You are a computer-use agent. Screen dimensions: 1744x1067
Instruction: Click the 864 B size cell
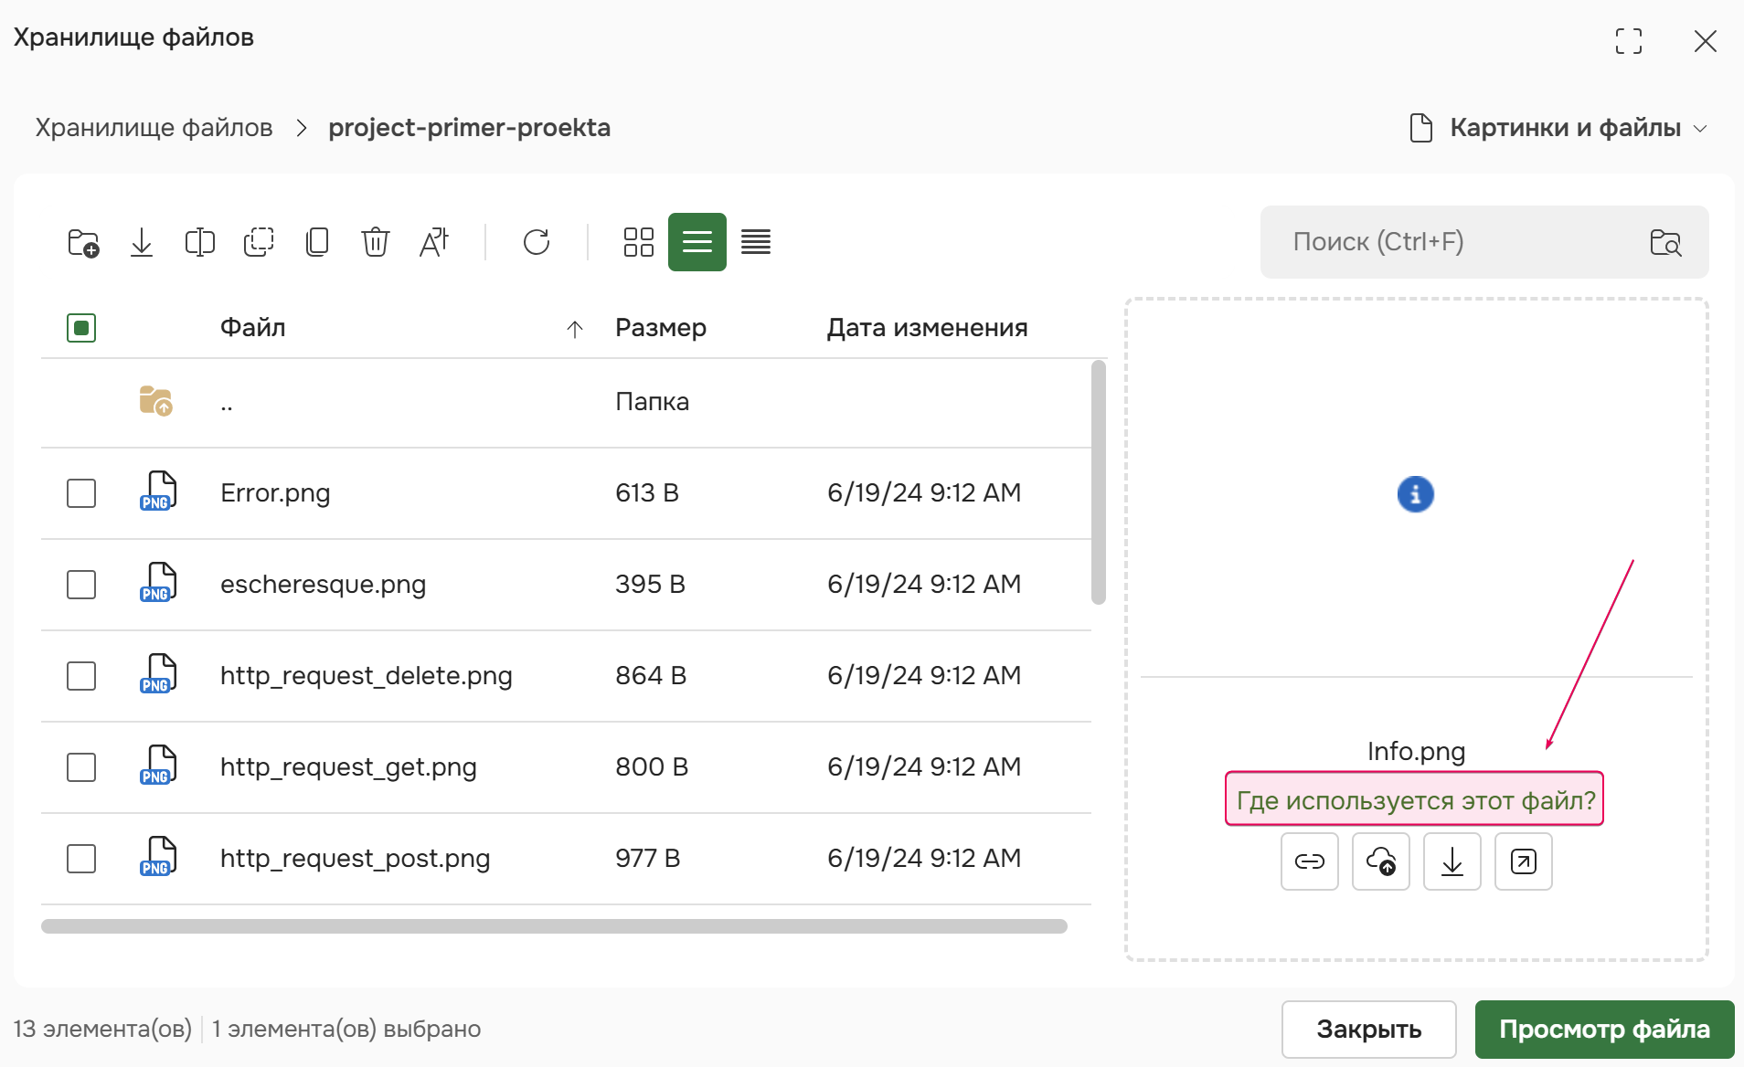tap(651, 676)
